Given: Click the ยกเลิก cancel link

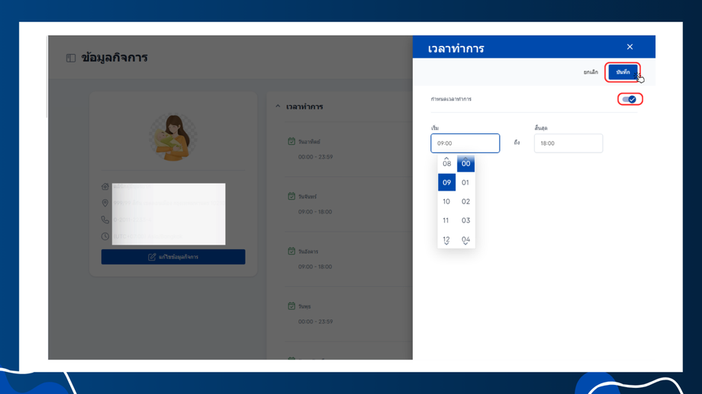Looking at the screenshot, I should 591,72.
